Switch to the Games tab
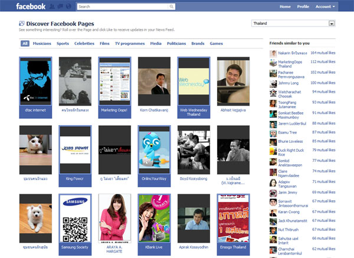This screenshot has height=258, width=354. point(217,43)
